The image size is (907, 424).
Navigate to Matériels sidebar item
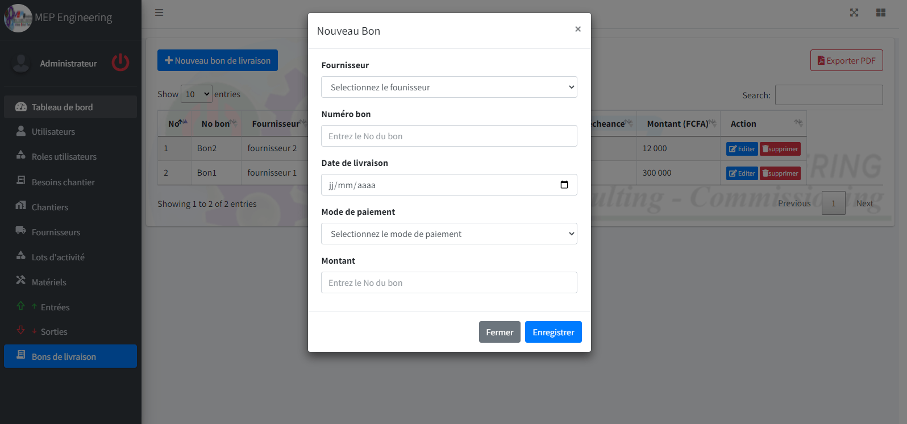(x=49, y=282)
